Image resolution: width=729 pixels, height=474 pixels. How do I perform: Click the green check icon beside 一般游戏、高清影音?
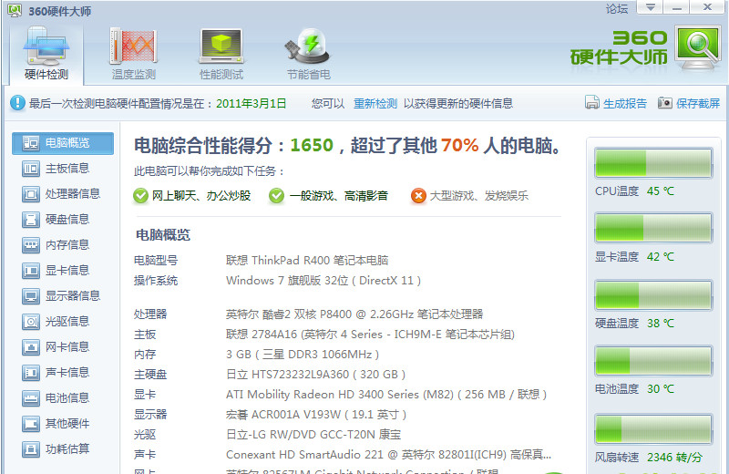(x=277, y=196)
